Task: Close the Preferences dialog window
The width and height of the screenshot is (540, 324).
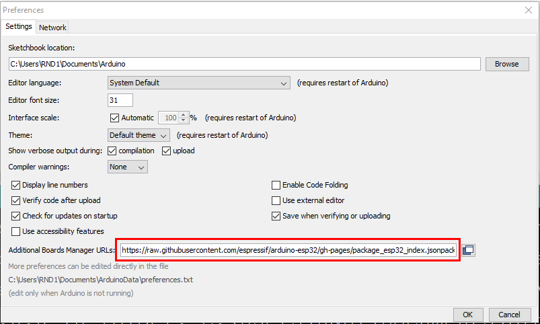Action: (x=528, y=10)
